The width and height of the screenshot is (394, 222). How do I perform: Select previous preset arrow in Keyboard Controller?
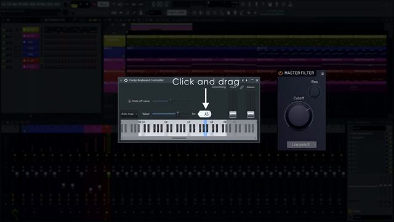243,80
